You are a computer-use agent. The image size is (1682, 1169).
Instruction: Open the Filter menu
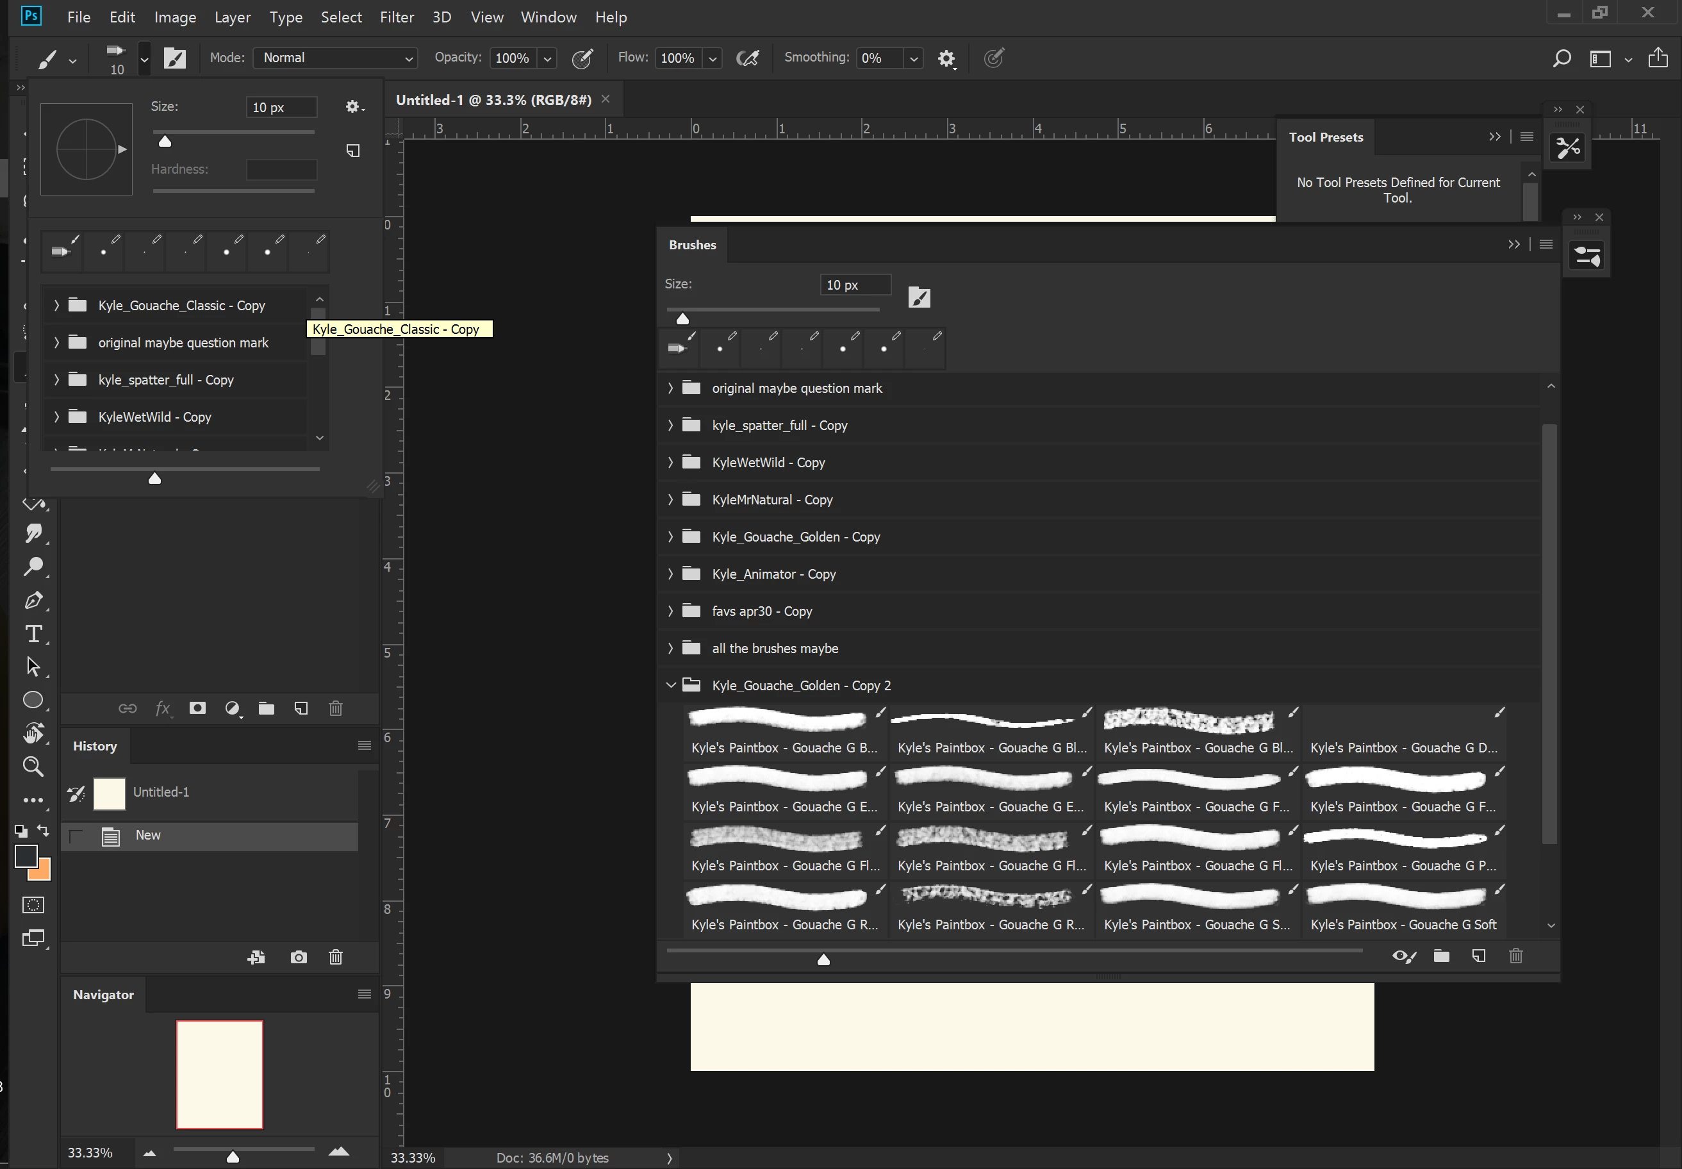396,17
